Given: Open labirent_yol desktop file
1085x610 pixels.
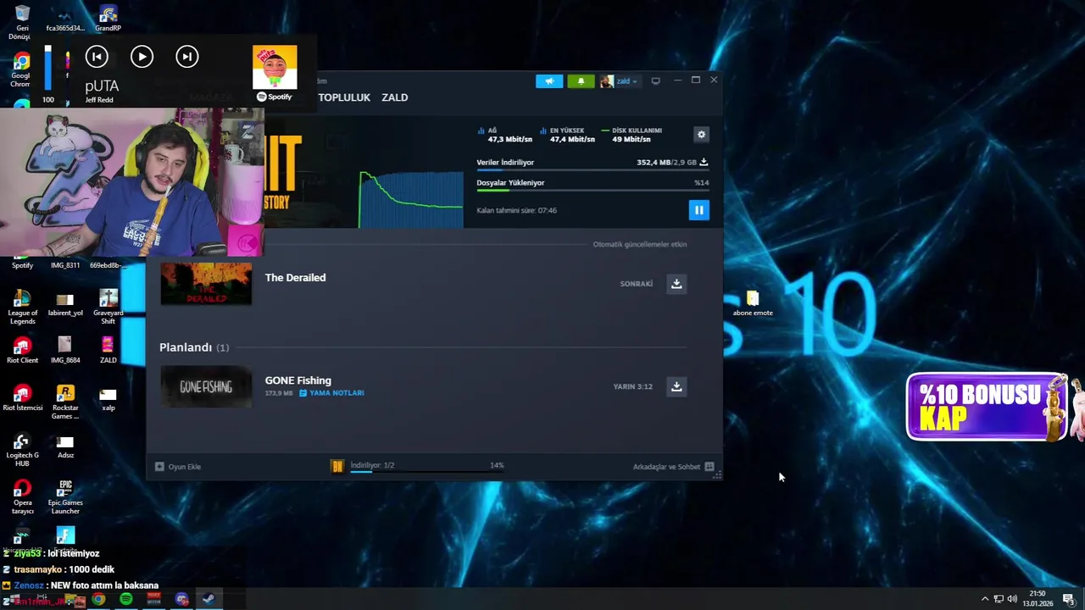Looking at the screenshot, I should point(65,305).
